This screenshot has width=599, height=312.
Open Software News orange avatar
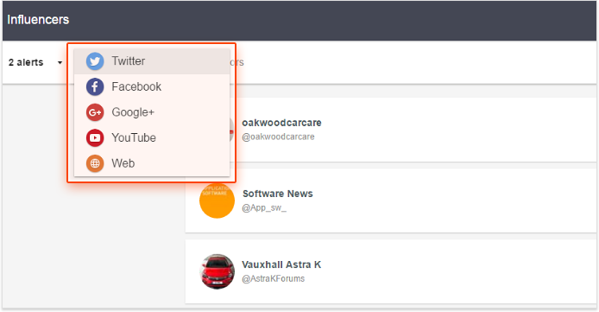click(217, 201)
